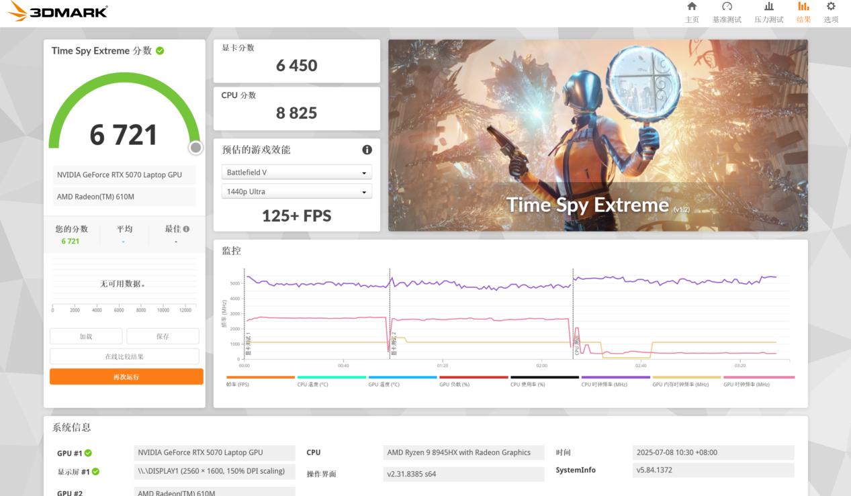Click the orange 再次运行 run again button
This screenshot has height=496, width=851.
click(126, 377)
